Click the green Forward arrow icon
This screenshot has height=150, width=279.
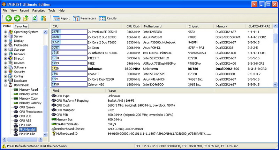(x=17, y=18)
